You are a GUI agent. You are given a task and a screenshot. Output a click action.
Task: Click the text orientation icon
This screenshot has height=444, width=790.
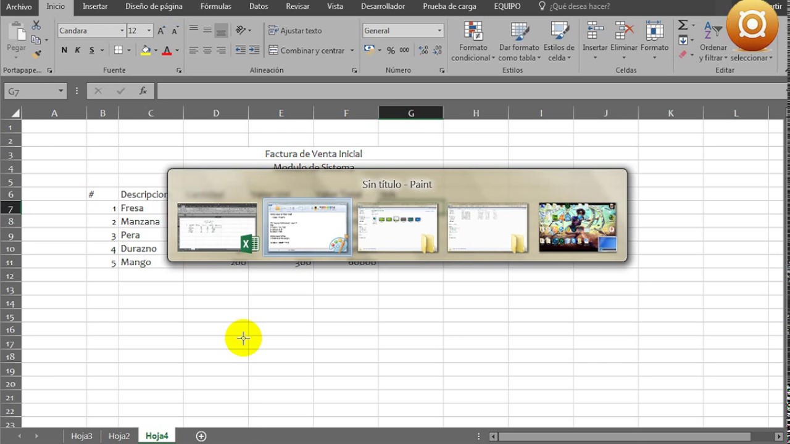tap(241, 30)
